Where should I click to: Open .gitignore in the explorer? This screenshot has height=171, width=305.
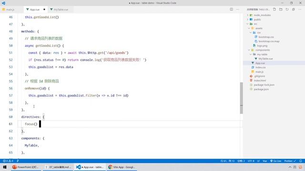click(259, 76)
